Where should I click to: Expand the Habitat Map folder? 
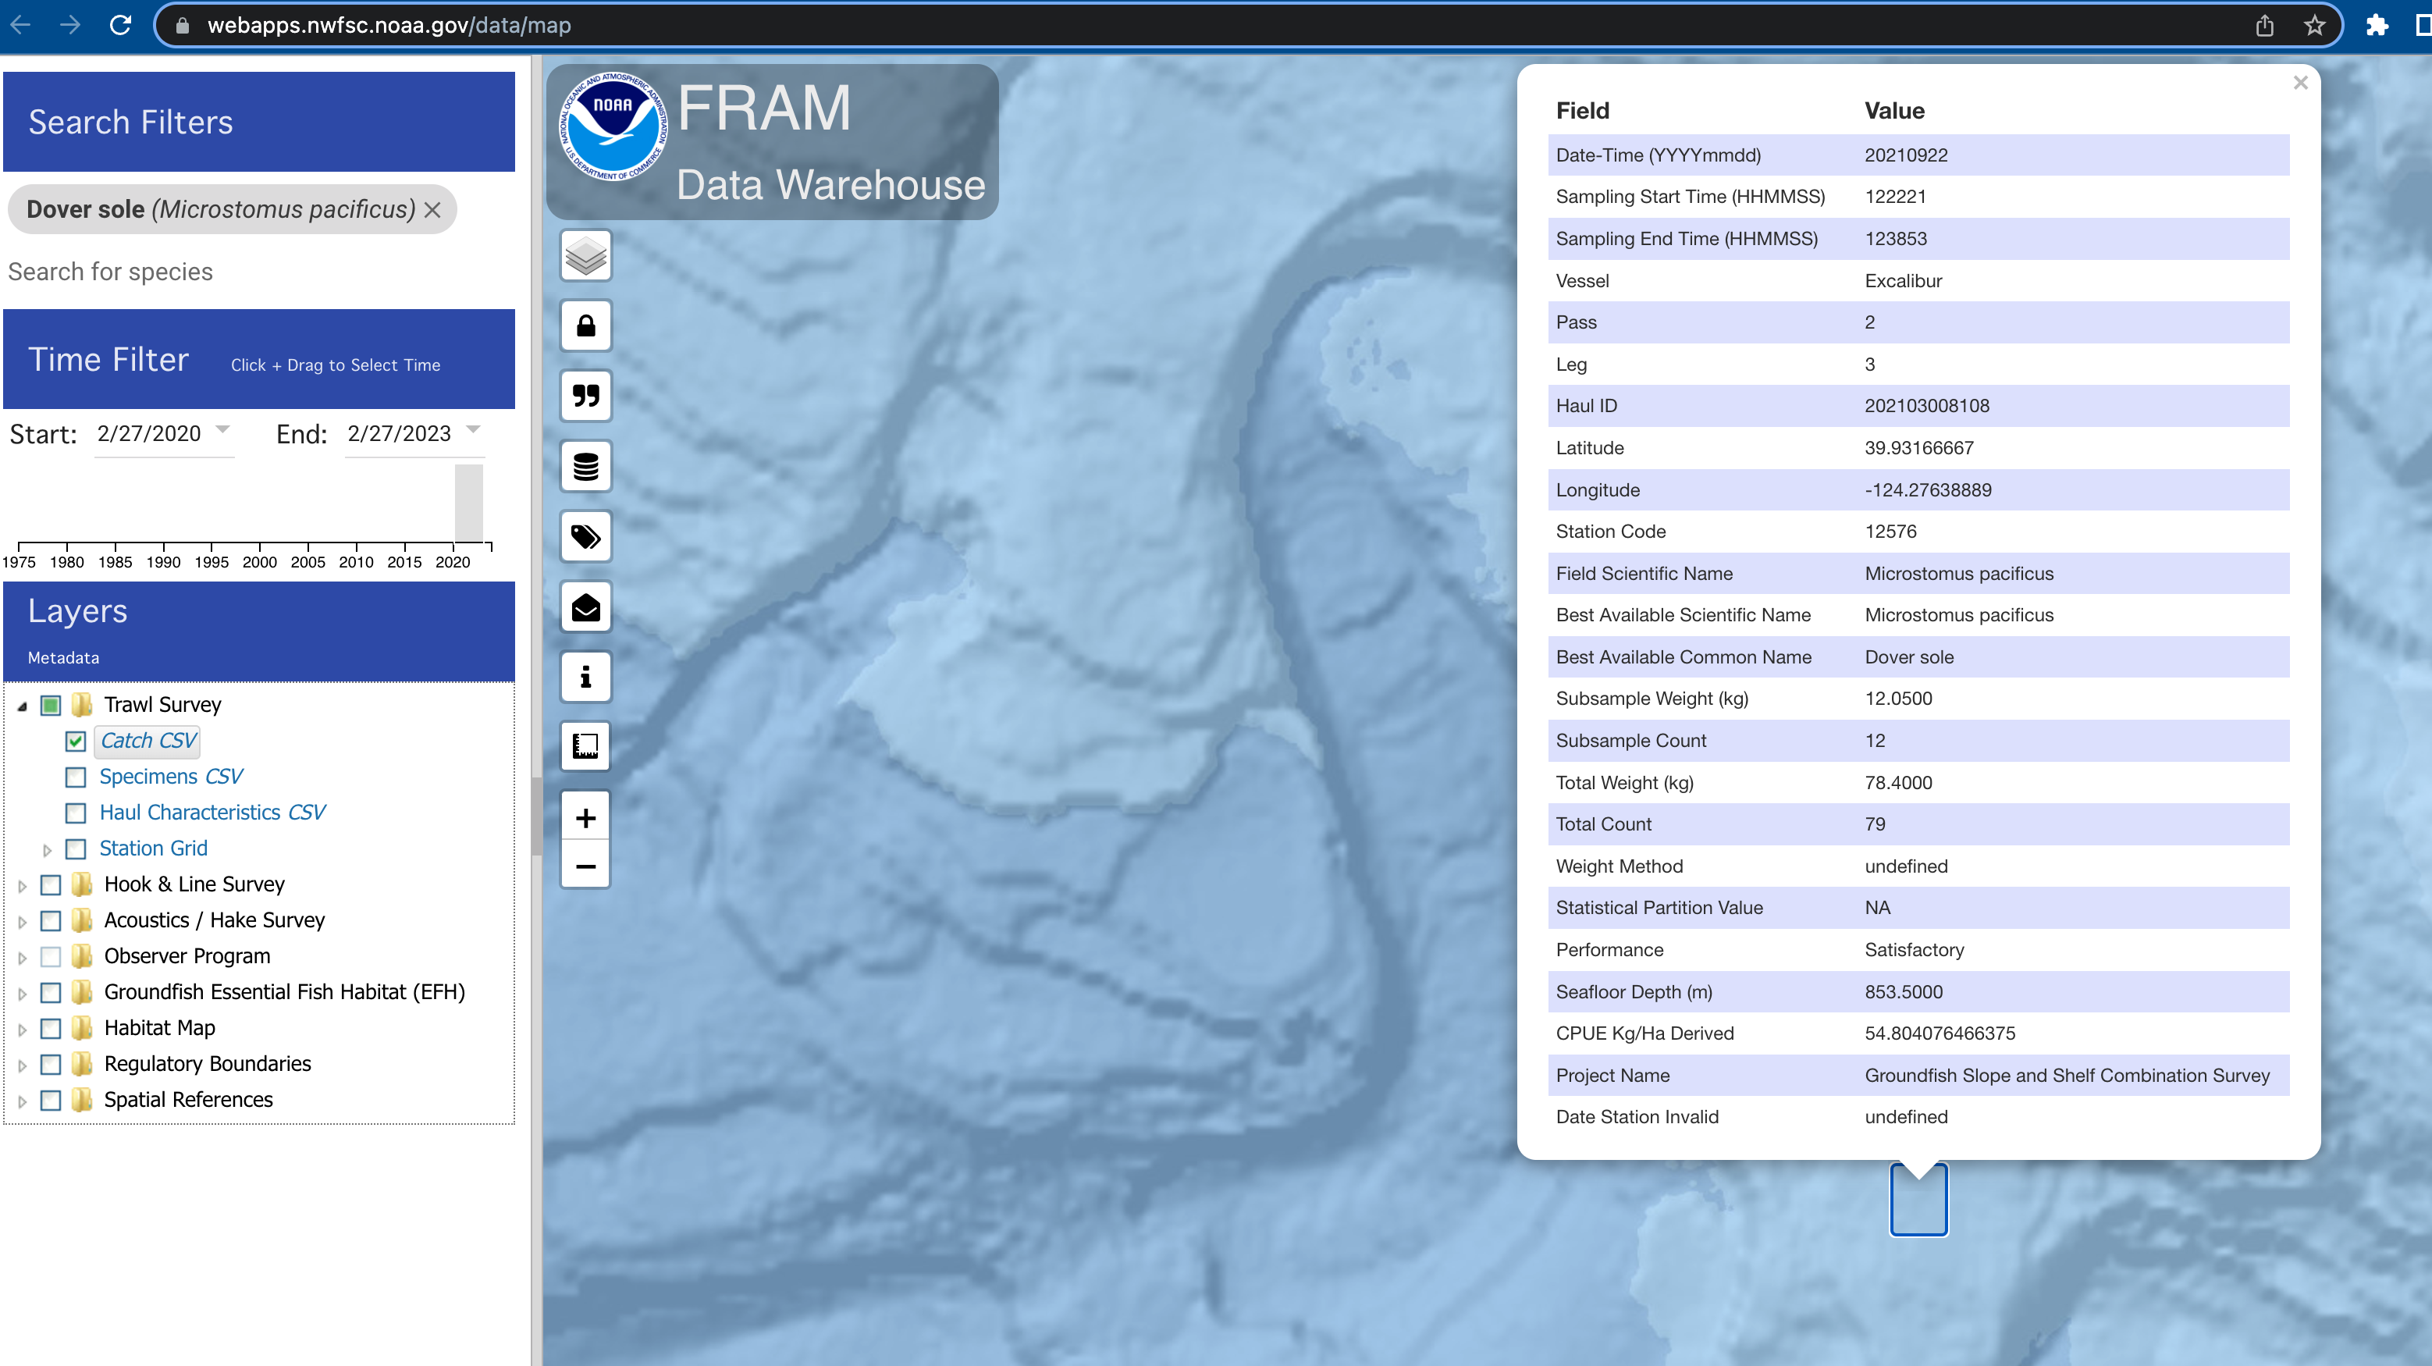pos(22,1029)
